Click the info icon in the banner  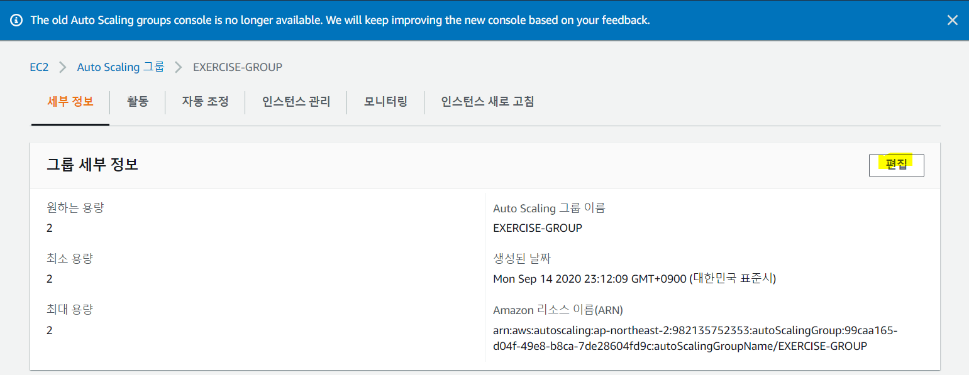(x=17, y=20)
